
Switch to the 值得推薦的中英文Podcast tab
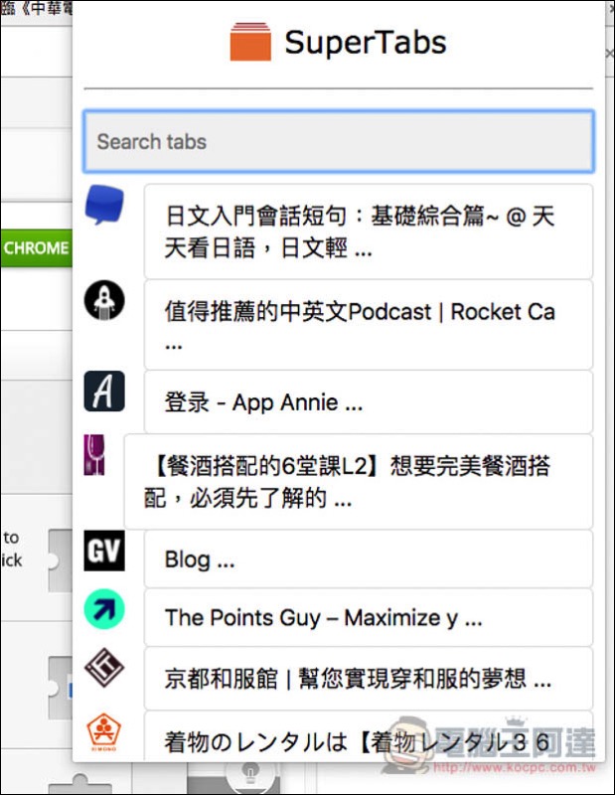[x=369, y=325]
